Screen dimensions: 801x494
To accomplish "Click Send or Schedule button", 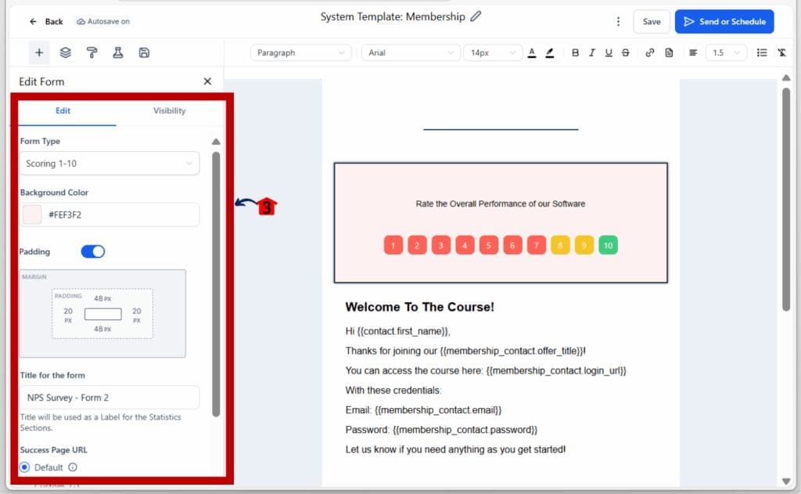I will coord(724,21).
